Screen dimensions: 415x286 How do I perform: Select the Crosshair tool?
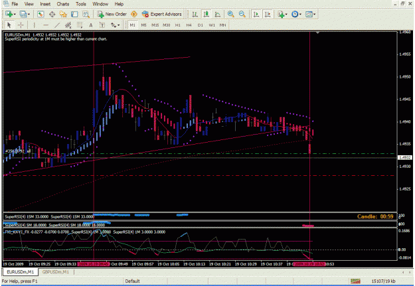(x=21, y=25)
